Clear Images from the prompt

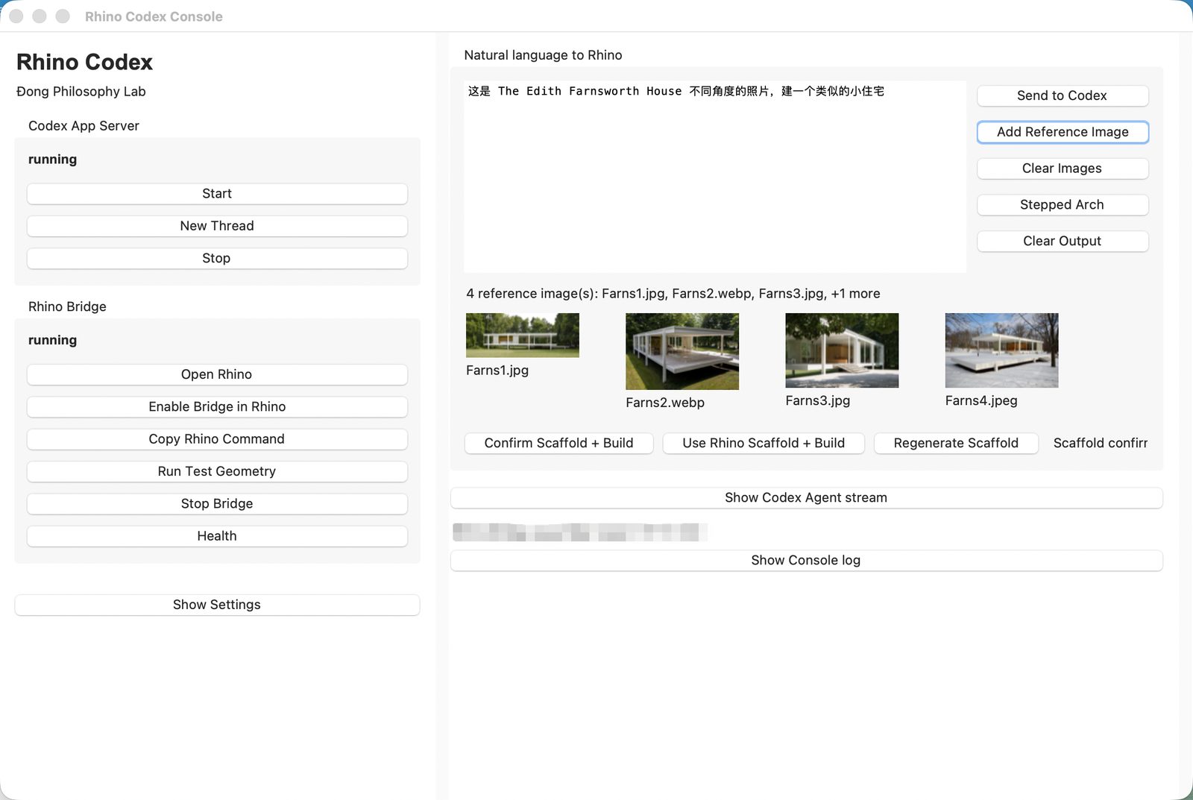tap(1063, 168)
